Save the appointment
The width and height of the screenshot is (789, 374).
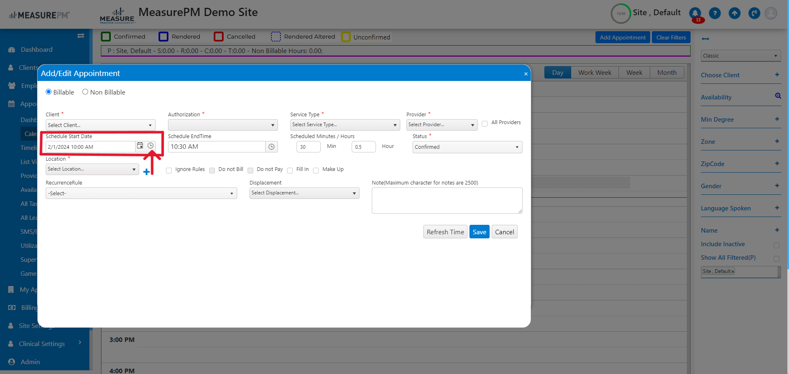(x=479, y=232)
